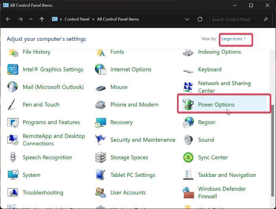
Task: Open the Speech Recognition microphone icon
Action: pyautogui.click(x=13, y=157)
